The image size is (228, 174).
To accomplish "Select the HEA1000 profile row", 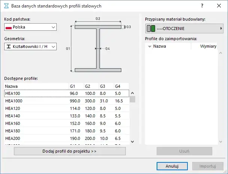I will coord(66,101).
